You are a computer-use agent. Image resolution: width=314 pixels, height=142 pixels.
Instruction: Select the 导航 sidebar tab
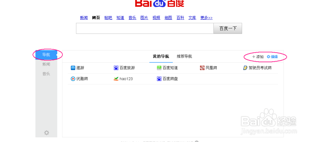(x=46, y=55)
